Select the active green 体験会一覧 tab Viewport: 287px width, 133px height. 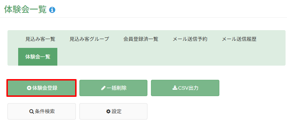38,57
